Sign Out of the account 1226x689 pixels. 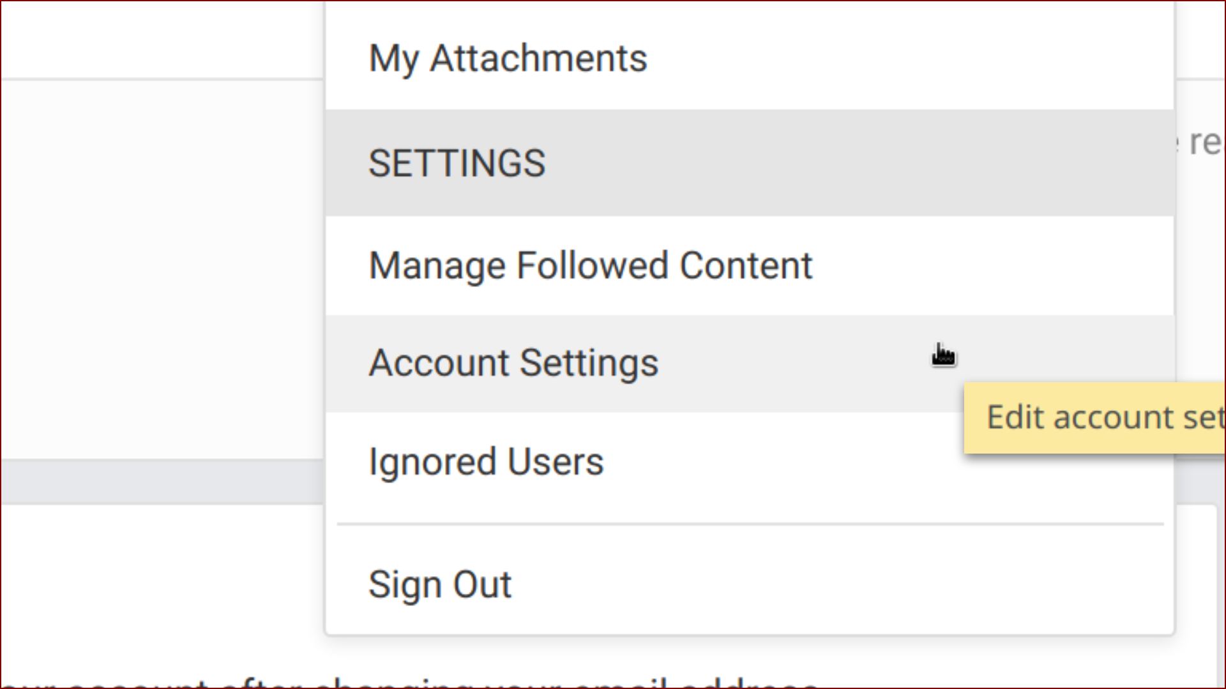[750, 584]
